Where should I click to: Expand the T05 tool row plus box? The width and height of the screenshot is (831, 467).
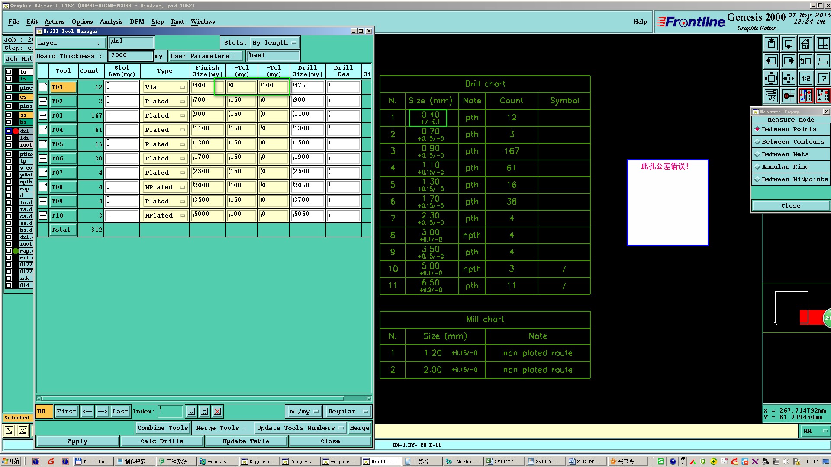click(43, 144)
